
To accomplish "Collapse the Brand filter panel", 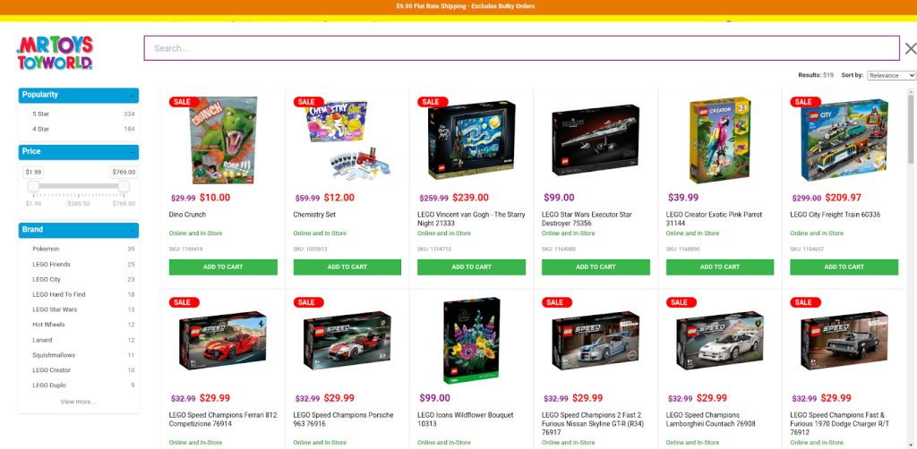I will [x=133, y=230].
